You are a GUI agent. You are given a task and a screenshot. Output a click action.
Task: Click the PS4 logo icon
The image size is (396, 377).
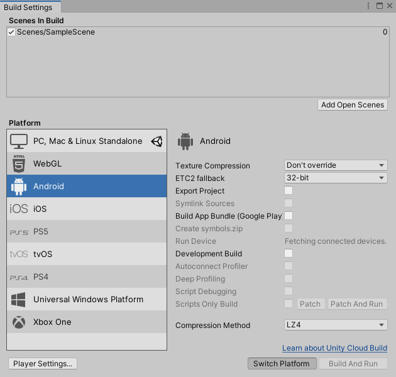(19, 278)
